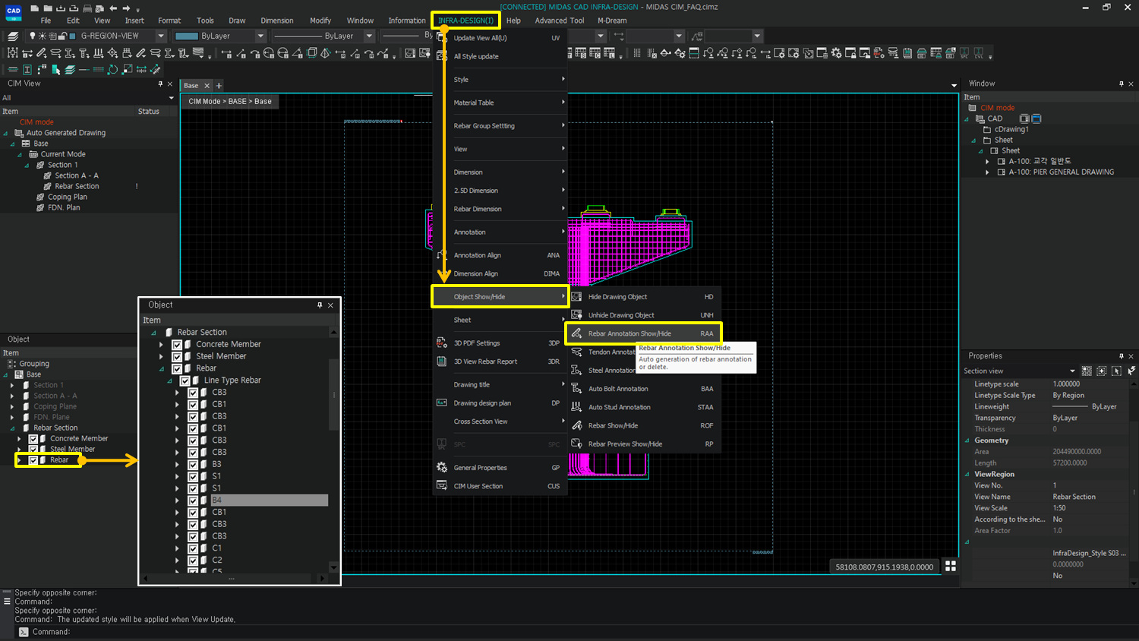
Task: Open Auto Bolt Annotation
Action: [619, 388]
